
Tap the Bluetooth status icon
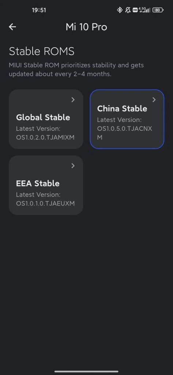(x=120, y=10)
